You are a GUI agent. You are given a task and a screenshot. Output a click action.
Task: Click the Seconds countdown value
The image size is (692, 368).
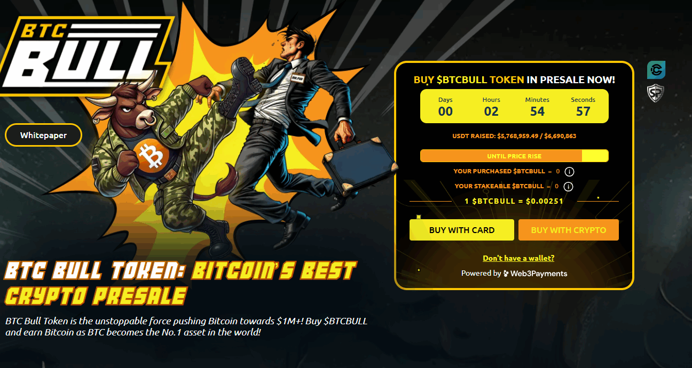[x=583, y=111]
